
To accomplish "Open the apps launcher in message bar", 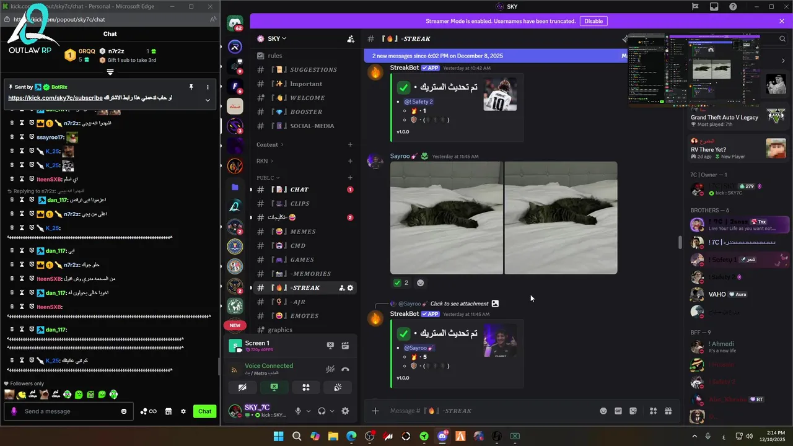I will [x=653, y=411].
